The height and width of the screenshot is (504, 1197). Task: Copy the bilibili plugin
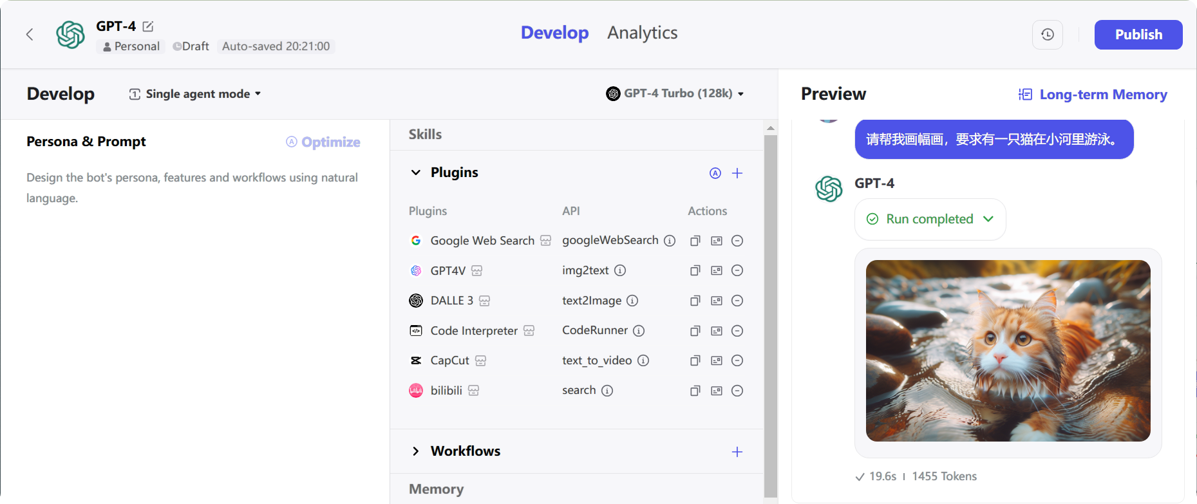(x=695, y=391)
